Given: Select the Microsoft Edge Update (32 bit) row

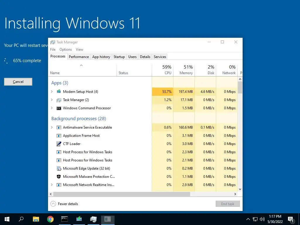Looking at the screenshot, I should (143, 168).
